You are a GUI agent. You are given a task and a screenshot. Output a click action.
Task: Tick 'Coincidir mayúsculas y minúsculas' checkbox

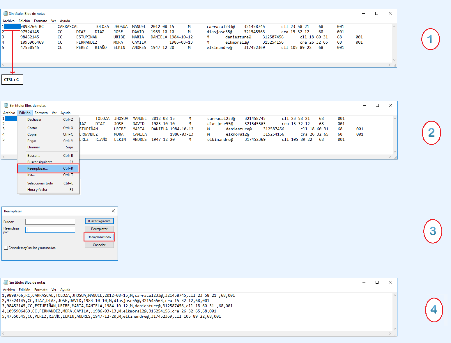(x=6, y=248)
